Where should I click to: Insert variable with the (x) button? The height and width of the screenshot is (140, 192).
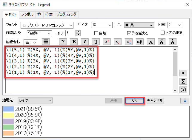point(183,90)
